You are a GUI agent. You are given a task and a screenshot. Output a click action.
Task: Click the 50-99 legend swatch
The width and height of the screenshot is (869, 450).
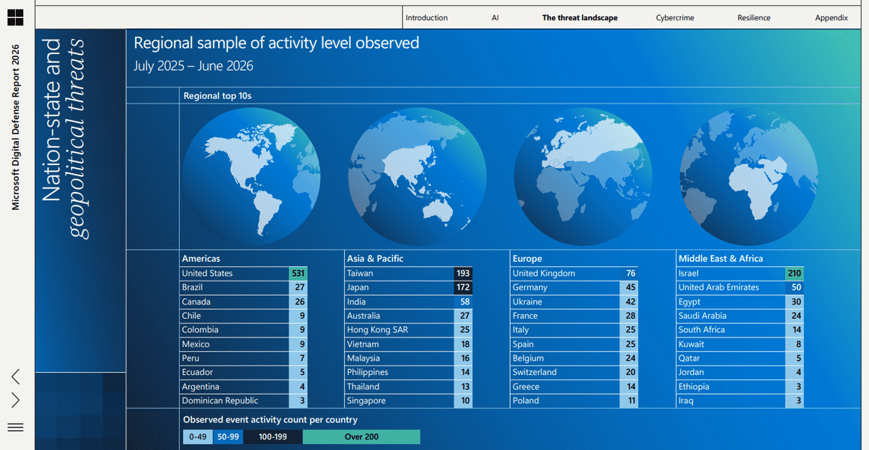click(229, 436)
